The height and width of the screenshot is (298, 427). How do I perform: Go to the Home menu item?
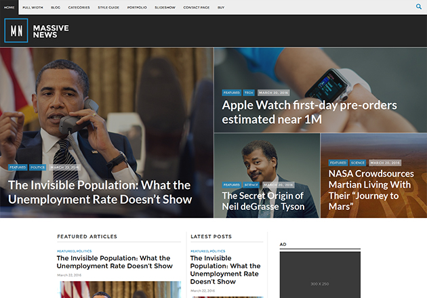pos(9,7)
